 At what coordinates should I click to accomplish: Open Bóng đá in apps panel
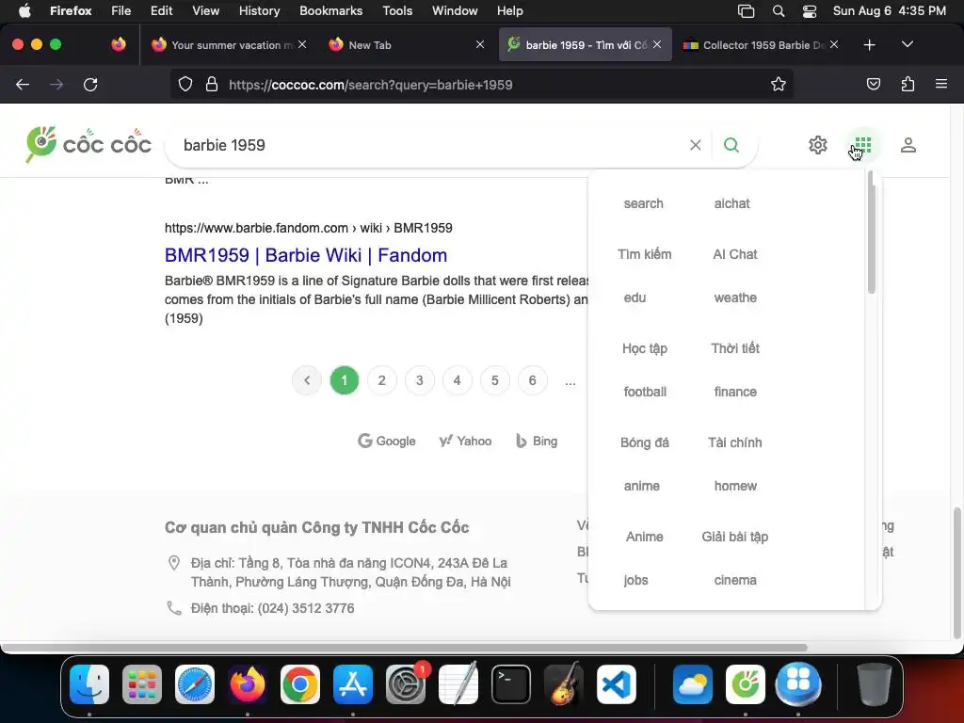[x=644, y=442]
